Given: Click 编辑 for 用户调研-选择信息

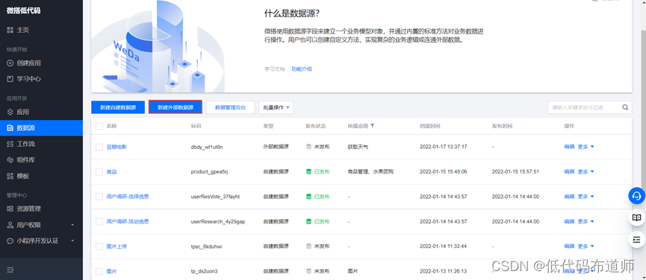Looking at the screenshot, I should click(x=569, y=197).
